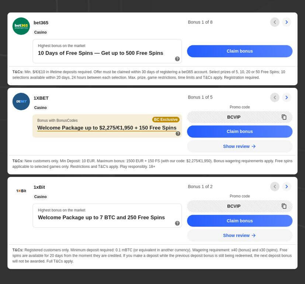Show next 1XBET bonus

(x=287, y=97)
